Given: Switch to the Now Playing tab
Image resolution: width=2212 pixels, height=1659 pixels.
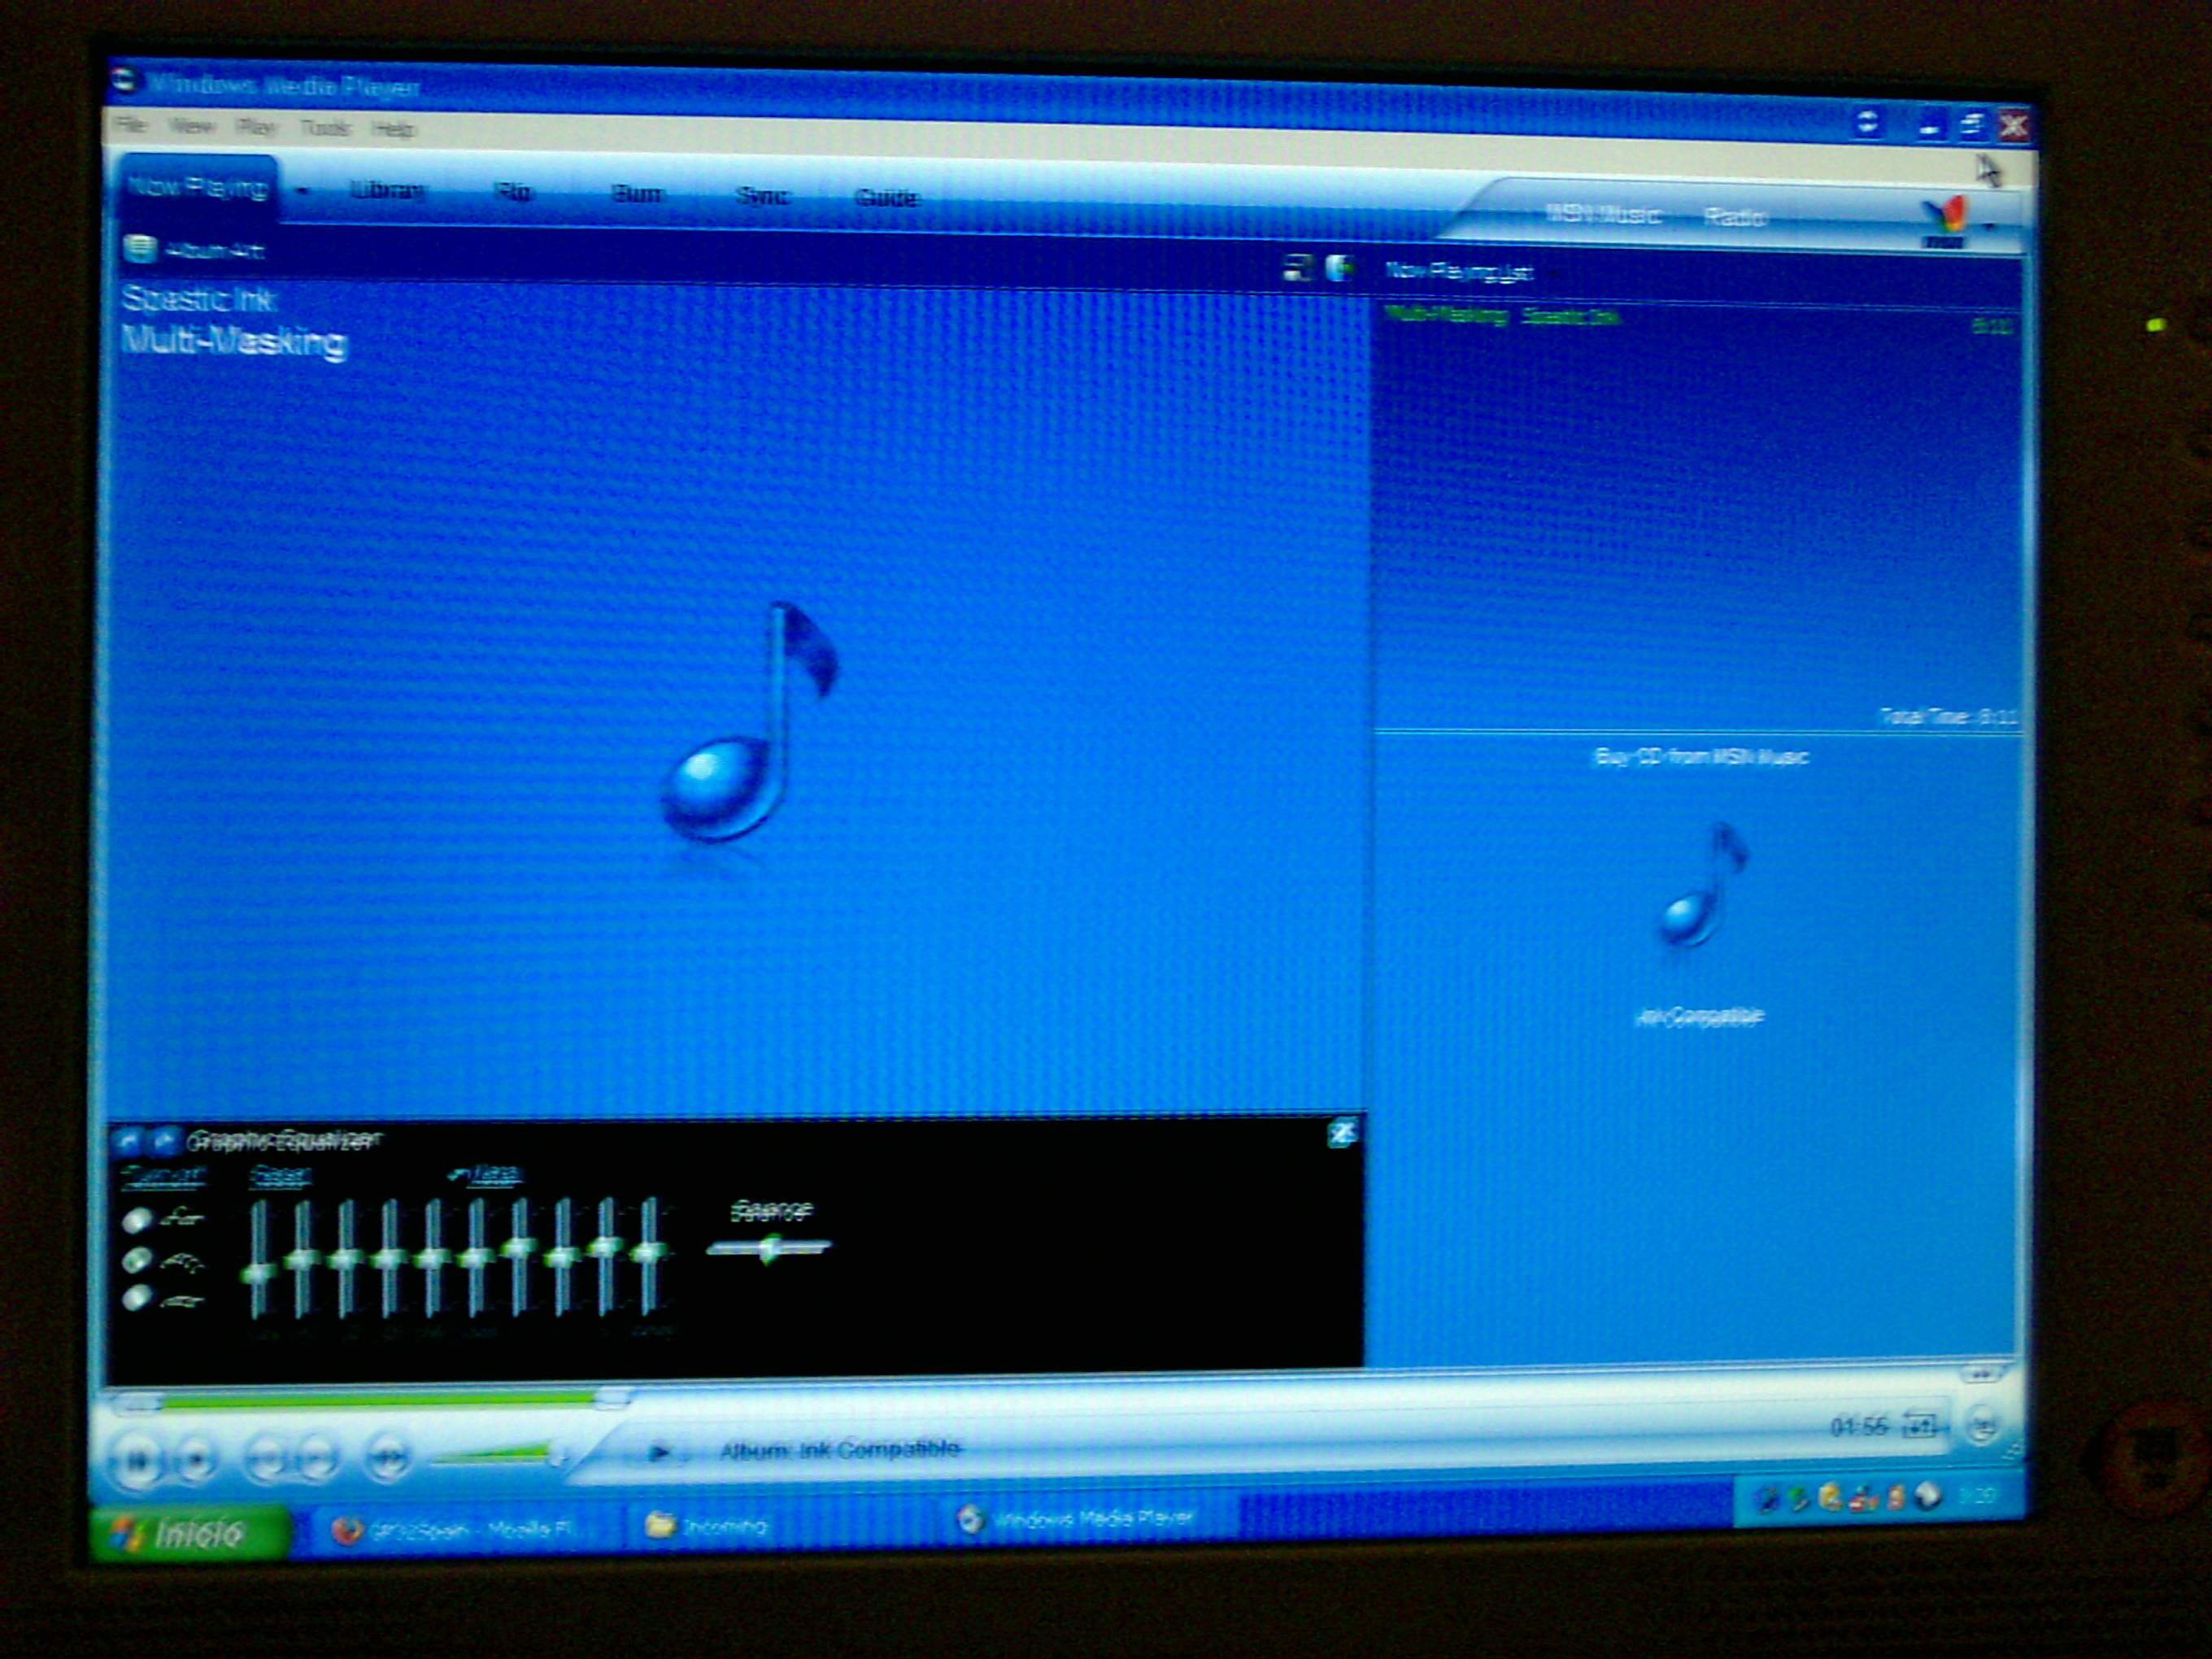Looking at the screenshot, I should (x=198, y=187).
